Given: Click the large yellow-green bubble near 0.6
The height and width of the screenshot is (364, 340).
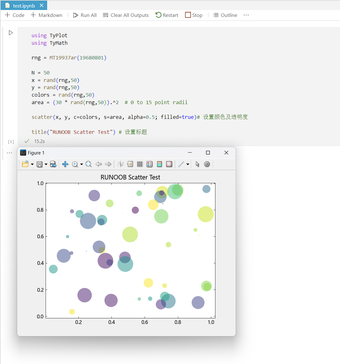Looking at the screenshot, I should coord(130,234).
